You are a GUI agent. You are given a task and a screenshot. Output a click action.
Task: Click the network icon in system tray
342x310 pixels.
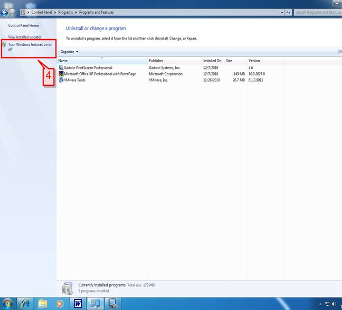[327, 304]
